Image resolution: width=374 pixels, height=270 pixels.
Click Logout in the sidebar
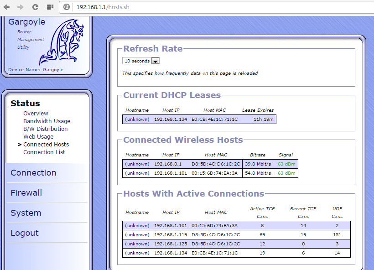click(25, 233)
